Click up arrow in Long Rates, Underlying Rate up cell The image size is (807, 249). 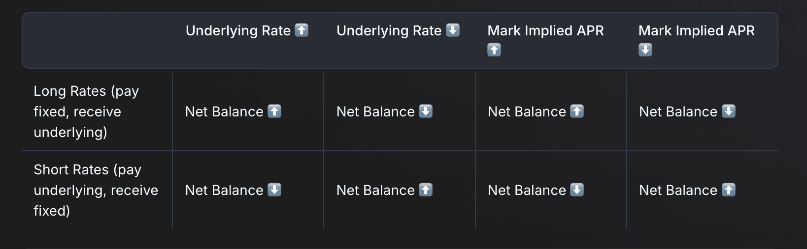pos(274,111)
